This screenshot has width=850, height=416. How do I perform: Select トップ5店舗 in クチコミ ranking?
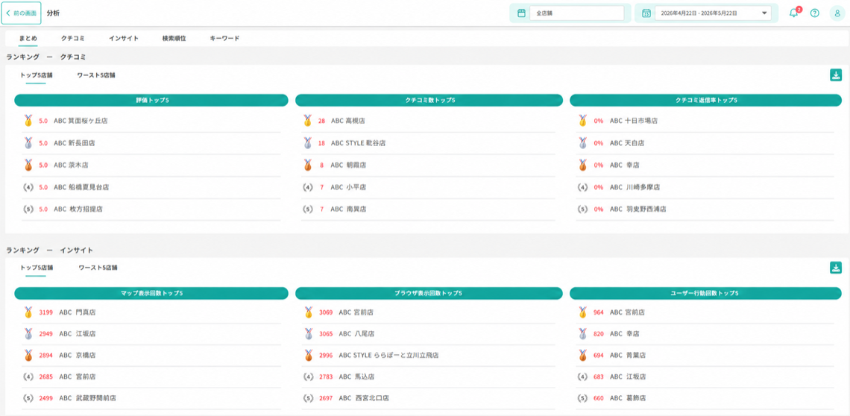pos(37,75)
